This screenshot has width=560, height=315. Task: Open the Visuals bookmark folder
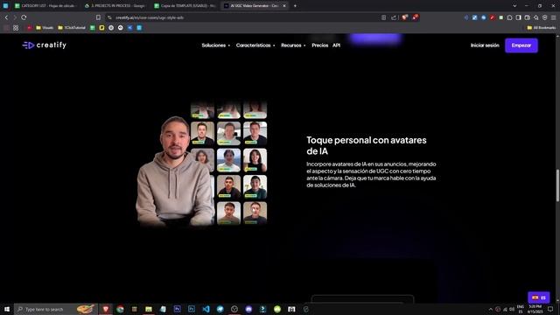[x=45, y=27]
